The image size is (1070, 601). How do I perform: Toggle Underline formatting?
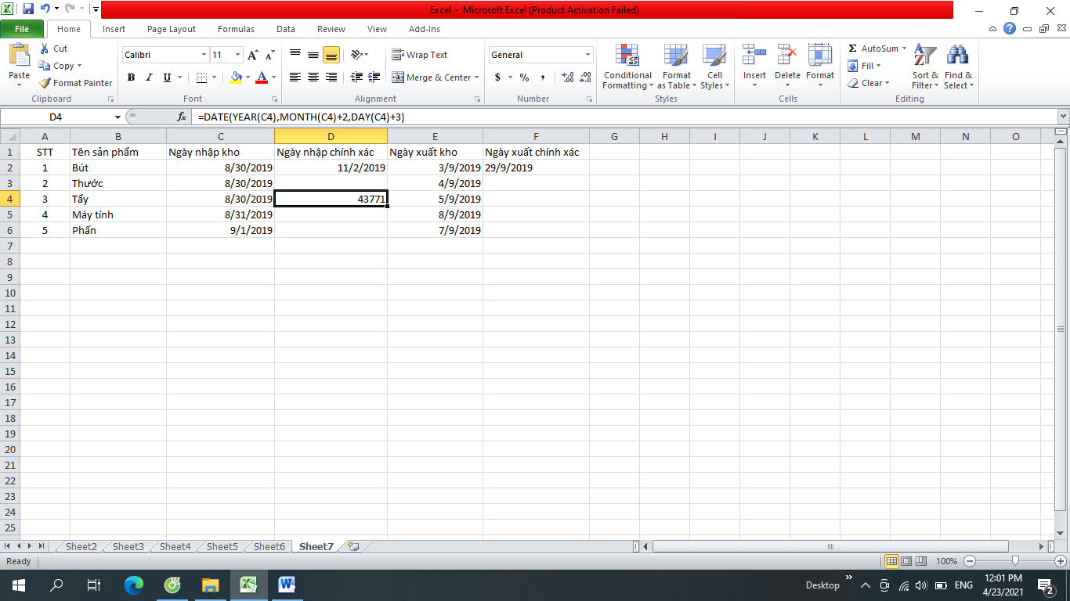pos(167,77)
